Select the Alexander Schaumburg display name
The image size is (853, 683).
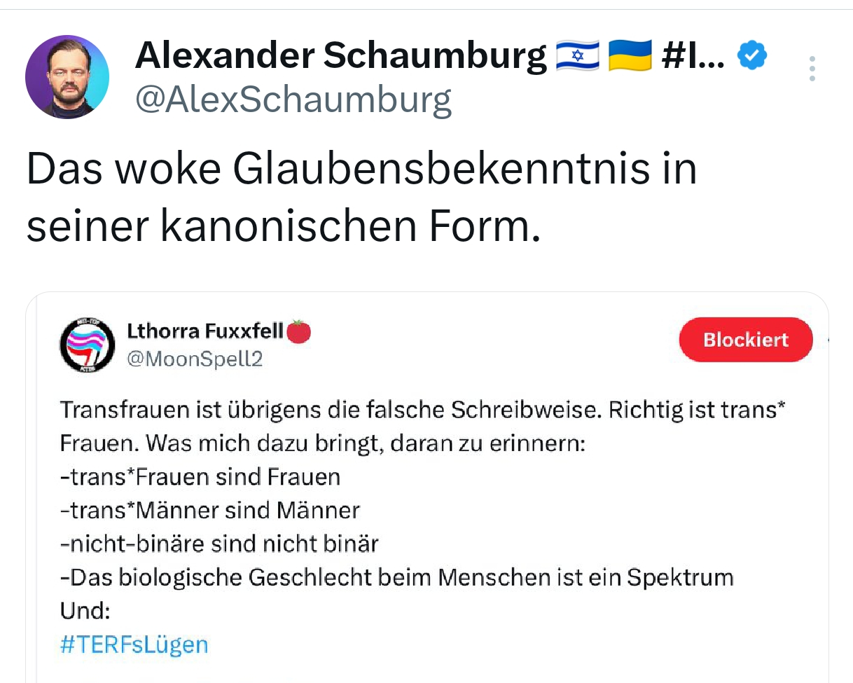[340, 56]
